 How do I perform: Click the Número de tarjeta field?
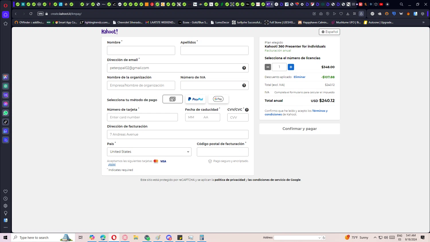point(142,117)
